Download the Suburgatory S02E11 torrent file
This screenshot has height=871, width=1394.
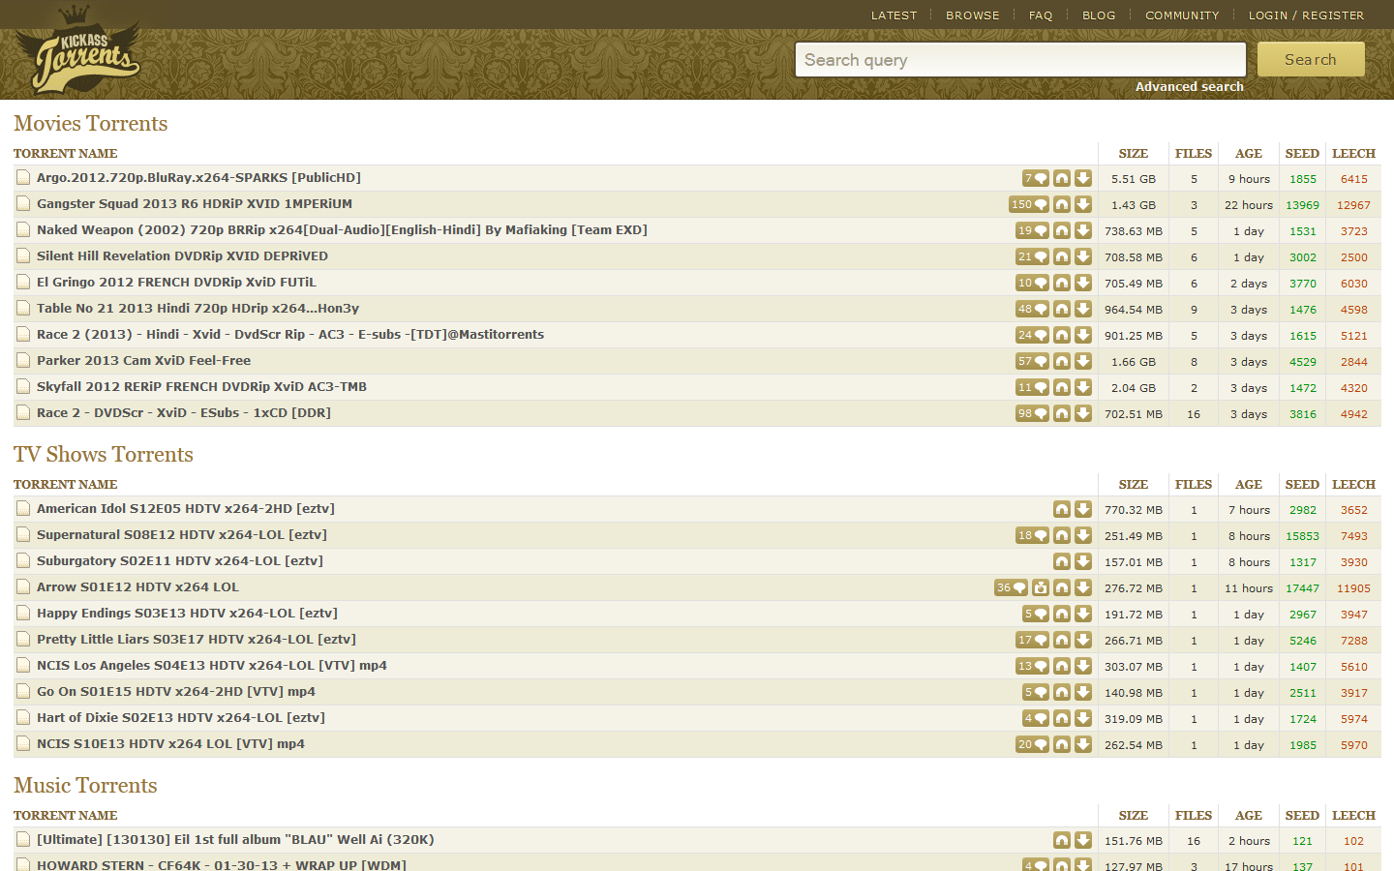click(1083, 561)
